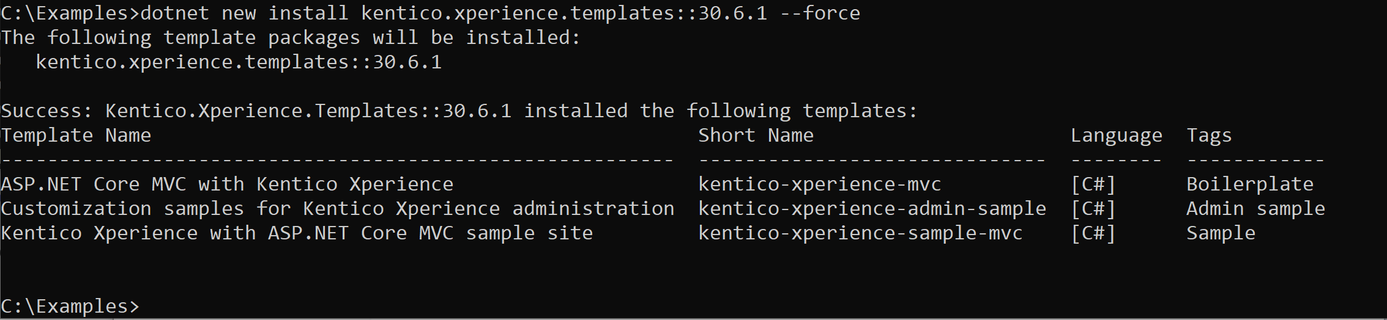Click the "dotnet new install" command text
1387x320 pixels.
click(244, 13)
